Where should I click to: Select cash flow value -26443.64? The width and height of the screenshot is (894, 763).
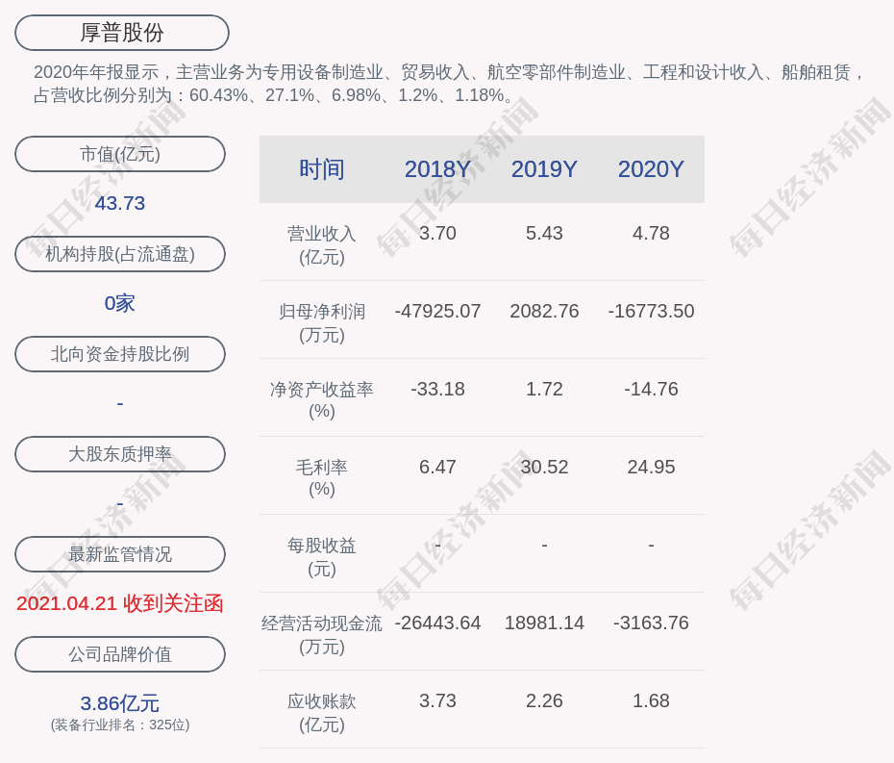(x=438, y=623)
